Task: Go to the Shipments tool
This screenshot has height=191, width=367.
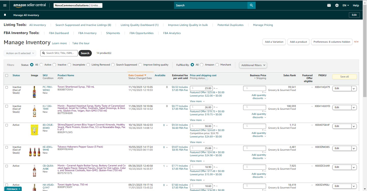Action: coord(113,33)
